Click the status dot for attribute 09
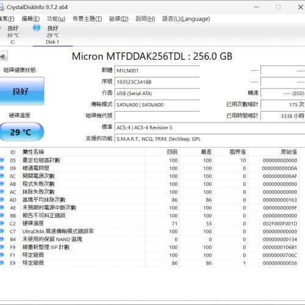The image size is (305, 305). point(2,168)
